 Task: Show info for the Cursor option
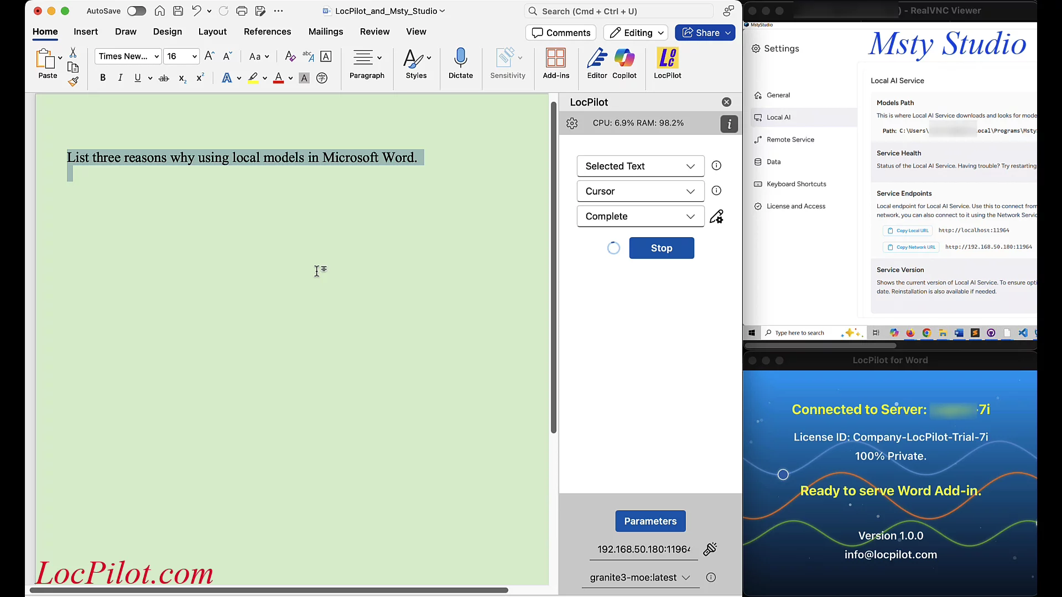(716, 191)
